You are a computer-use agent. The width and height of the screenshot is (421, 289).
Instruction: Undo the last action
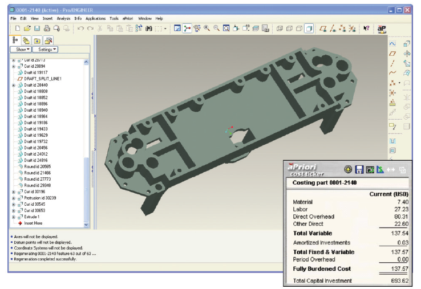(x=80, y=28)
